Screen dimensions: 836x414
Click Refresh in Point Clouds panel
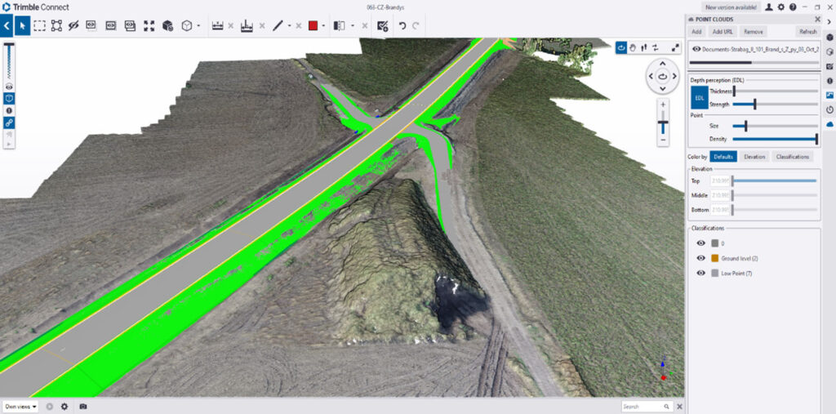(x=807, y=32)
